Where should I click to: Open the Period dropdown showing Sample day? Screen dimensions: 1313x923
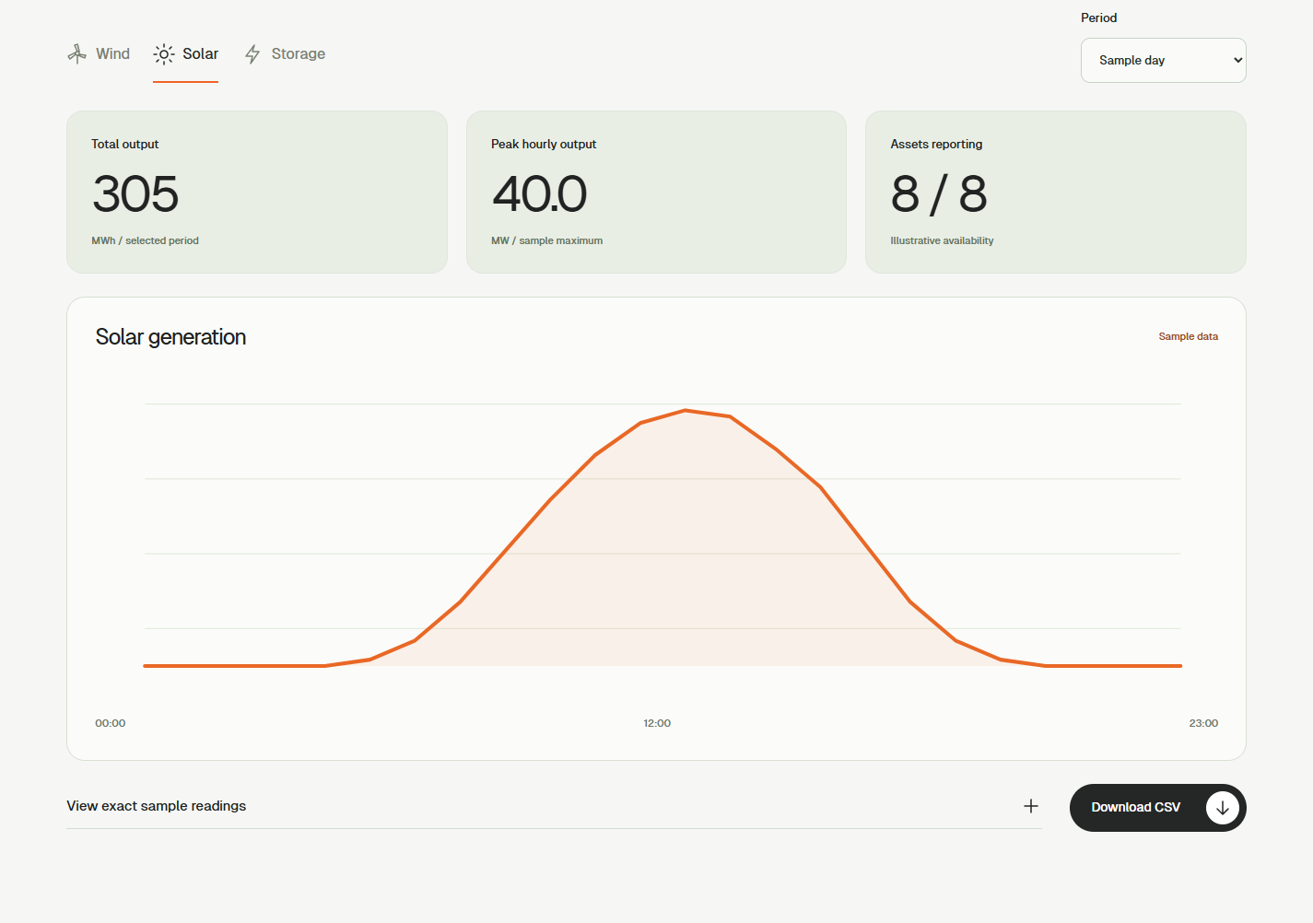(1163, 61)
